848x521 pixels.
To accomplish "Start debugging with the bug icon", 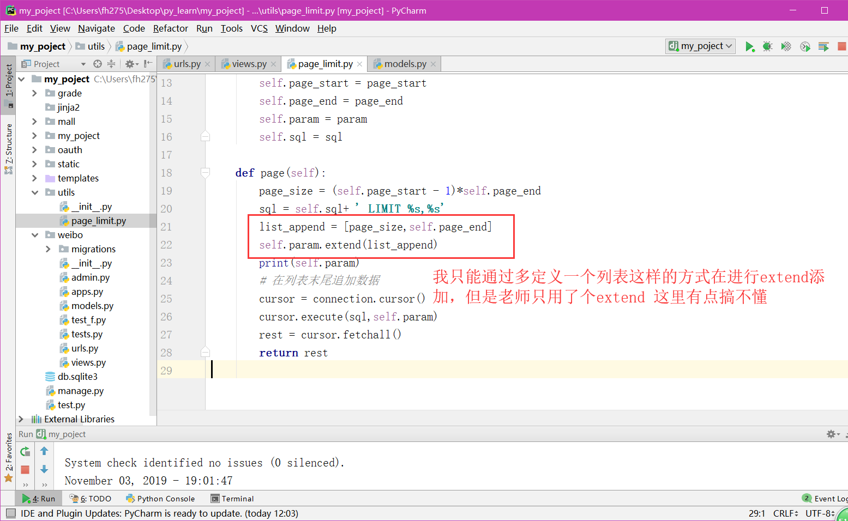I will [x=768, y=47].
